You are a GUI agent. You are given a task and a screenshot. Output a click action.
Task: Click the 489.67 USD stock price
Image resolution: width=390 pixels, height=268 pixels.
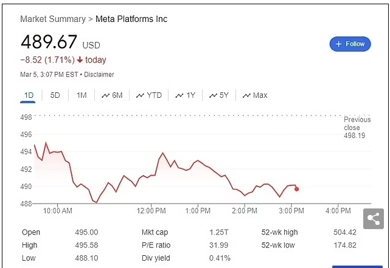click(49, 43)
